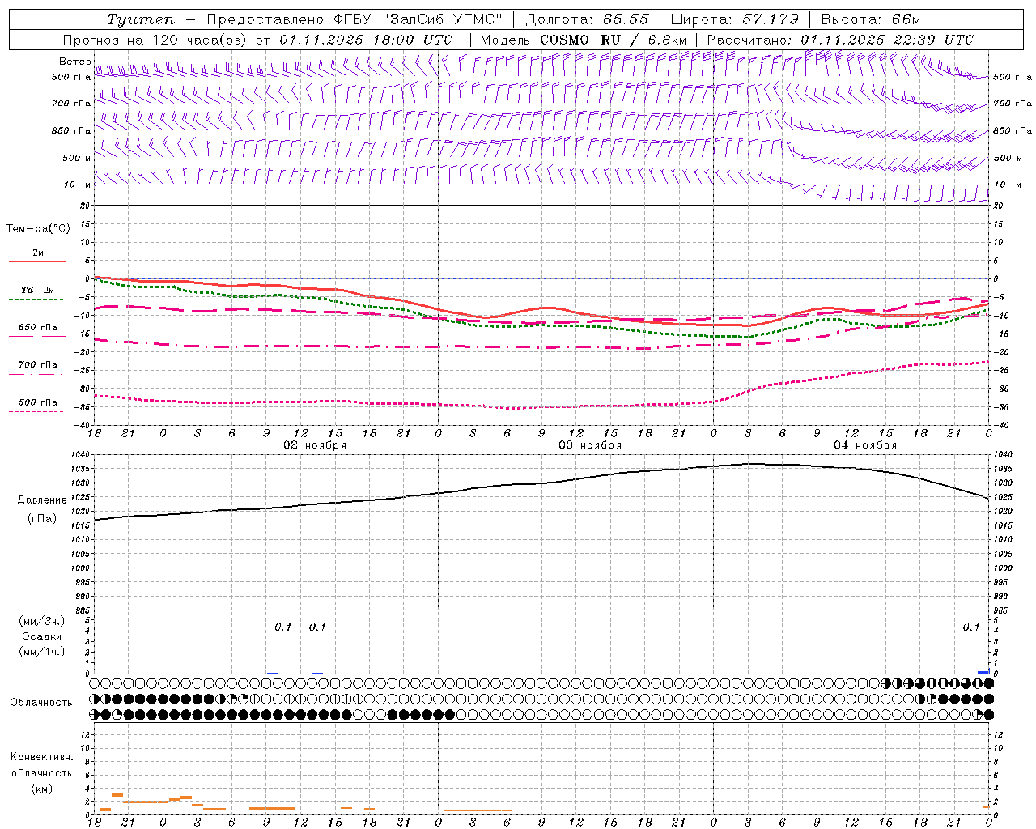Click the "Td 2м" dew point legend label
This screenshot has height=829, width=1036.
click(x=37, y=290)
